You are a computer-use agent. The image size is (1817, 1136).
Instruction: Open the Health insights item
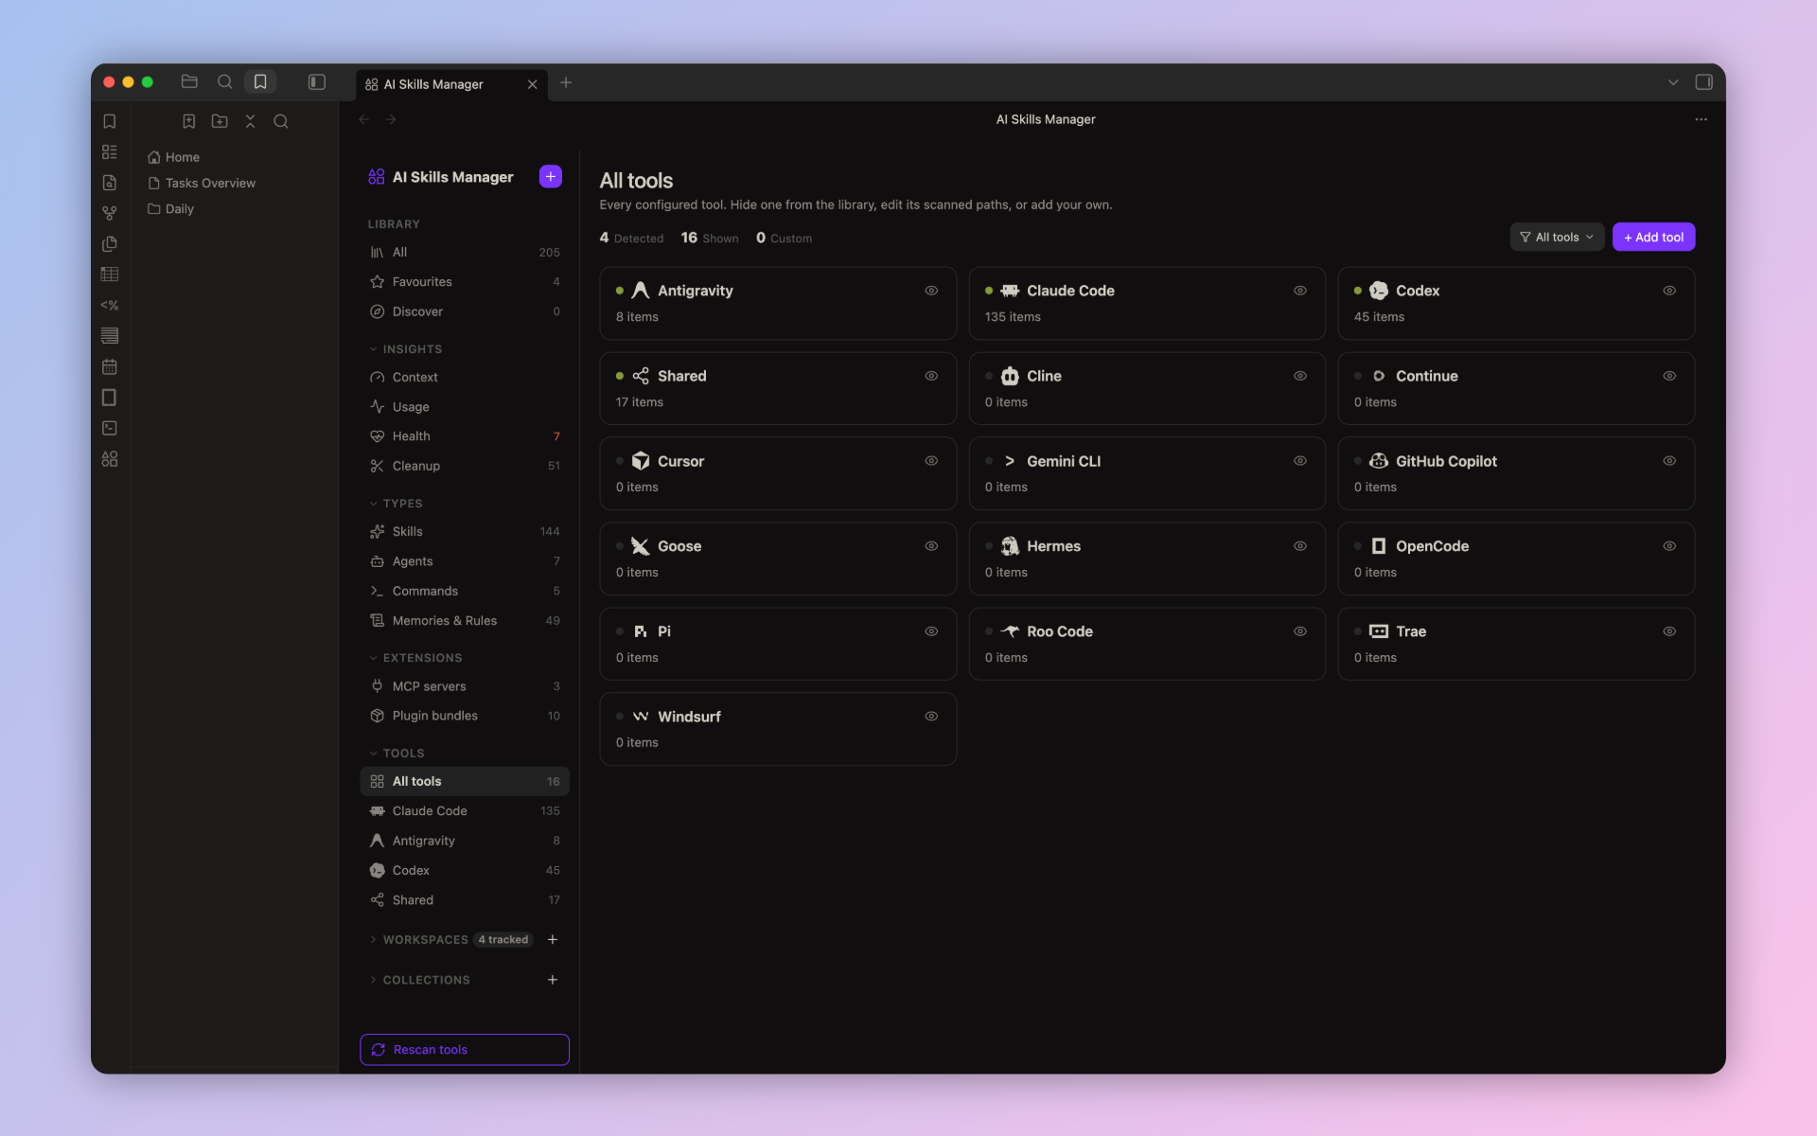pos(465,436)
